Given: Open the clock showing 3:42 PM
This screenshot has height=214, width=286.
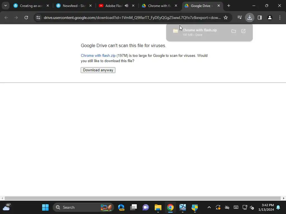Looking at the screenshot, I should [266, 207].
